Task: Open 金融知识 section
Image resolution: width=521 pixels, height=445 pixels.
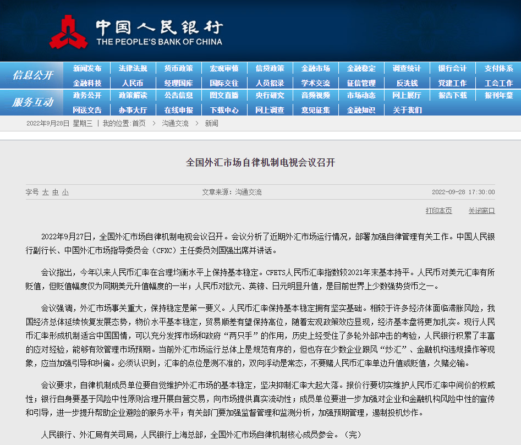Action: [x=361, y=110]
